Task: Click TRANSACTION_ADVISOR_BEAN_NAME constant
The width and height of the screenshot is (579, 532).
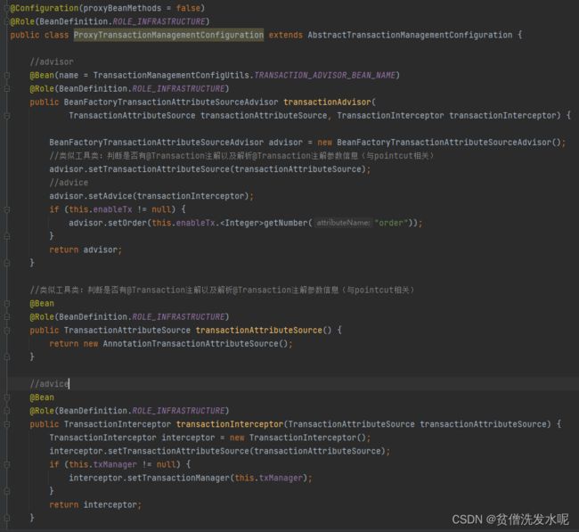Action: pos(325,76)
